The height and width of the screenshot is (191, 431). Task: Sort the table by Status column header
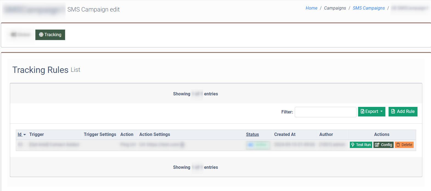point(252,134)
